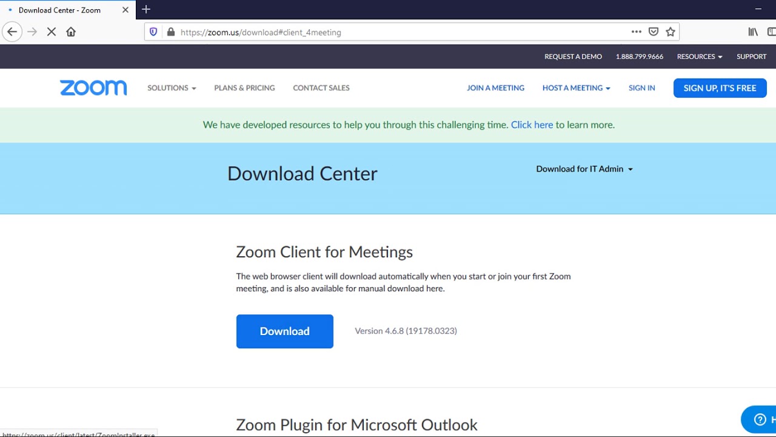The image size is (776, 437).
Task: Click the disabled forward arrow button
Action: [x=32, y=32]
